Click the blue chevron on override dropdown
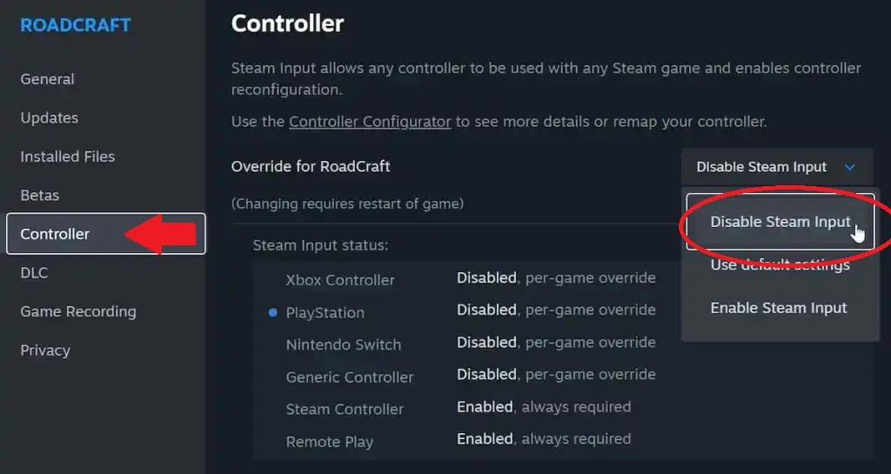Viewport: 891px width, 474px height. (x=849, y=168)
